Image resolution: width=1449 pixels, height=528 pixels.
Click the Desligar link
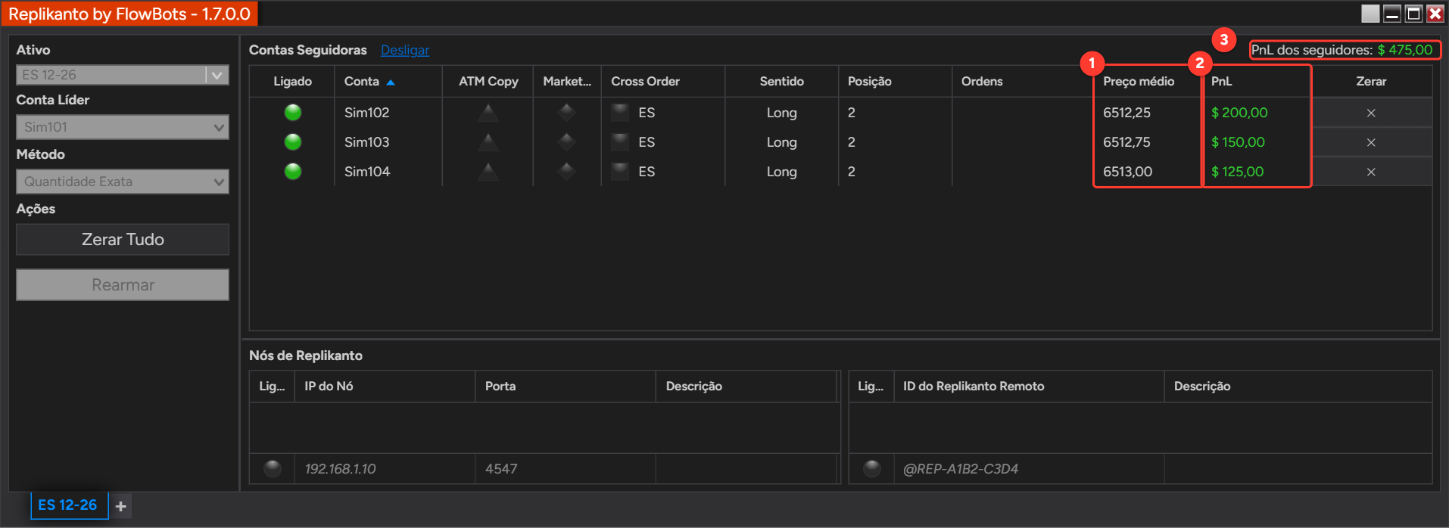pos(405,50)
